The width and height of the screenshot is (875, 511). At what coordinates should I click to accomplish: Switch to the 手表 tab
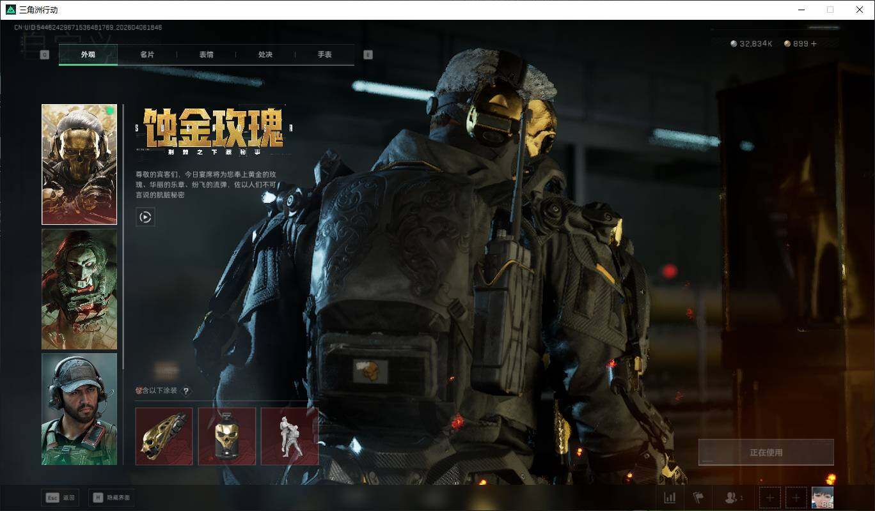(324, 55)
